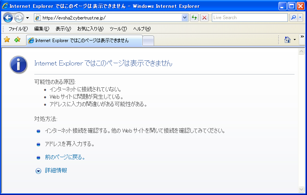The height and width of the screenshot is (195, 307).
Task: Expand the address bar URL dropdown
Action: click(x=185, y=18)
